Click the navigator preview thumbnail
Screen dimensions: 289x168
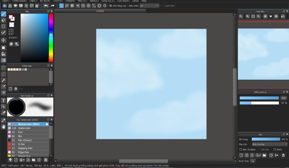263,54
